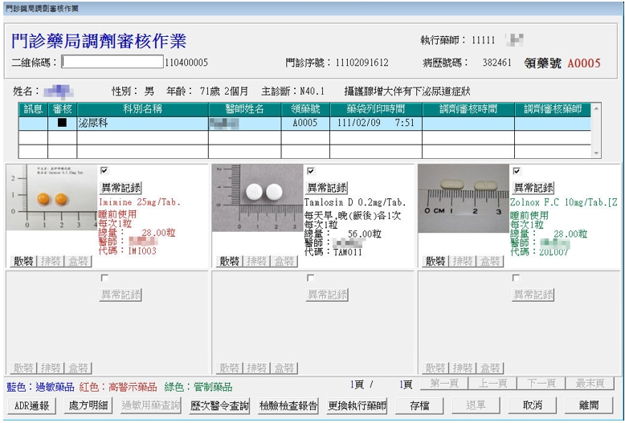Screen dimensions: 625x423
Task: Open 處方明細 prescription details
Action: tap(88, 405)
